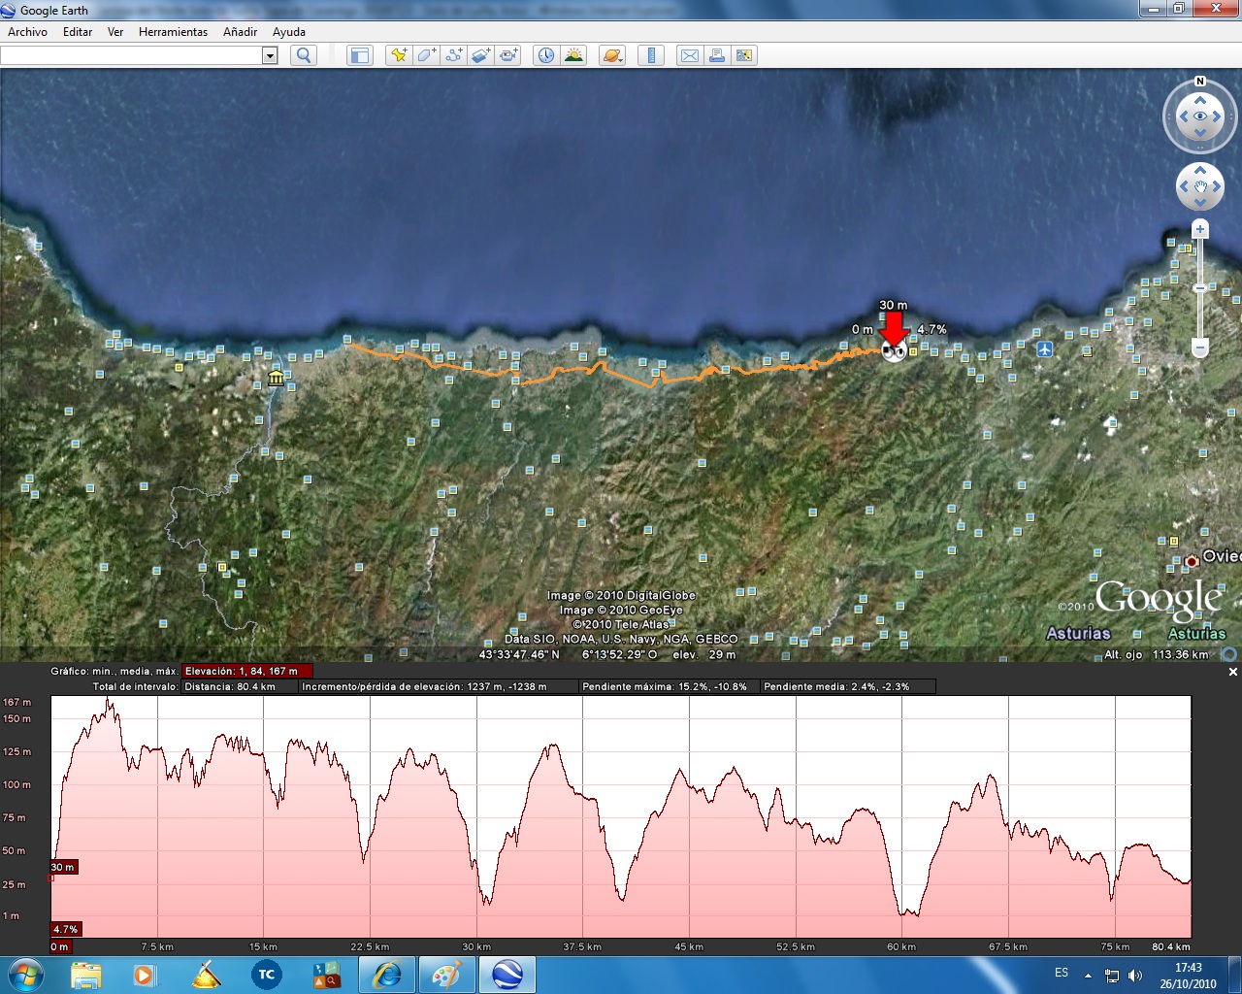Move down with the hand joystick arrow

click(x=1200, y=202)
